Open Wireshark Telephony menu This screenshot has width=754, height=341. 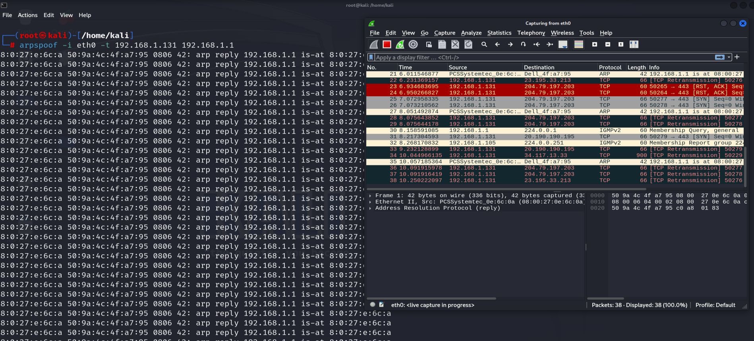click(531, 33)
